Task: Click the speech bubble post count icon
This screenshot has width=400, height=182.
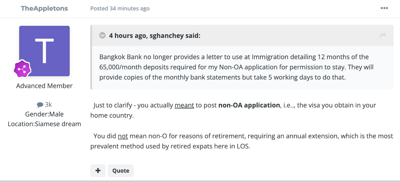Action: click(40, 105)
